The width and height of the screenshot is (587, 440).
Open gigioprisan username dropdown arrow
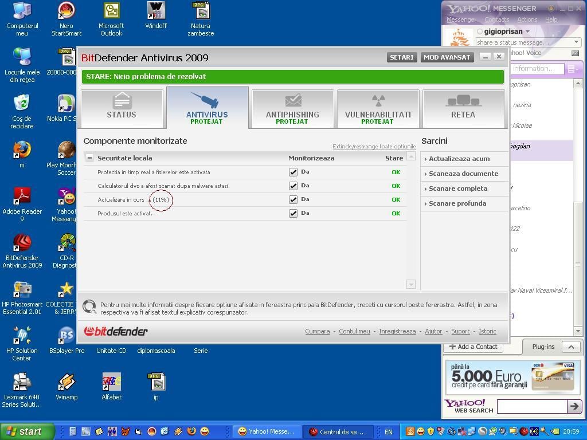click(528, 32)
